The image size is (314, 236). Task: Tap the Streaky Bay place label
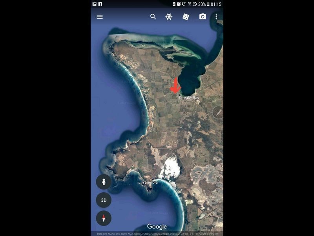[189, 98]
